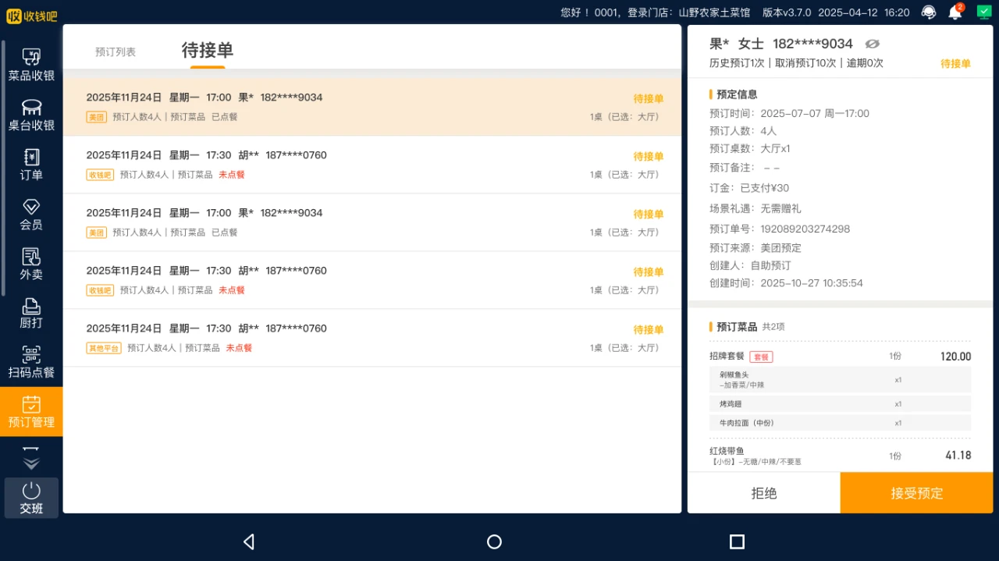Click 接受预定 to accept the reservation
The image size is (999, 561).
click(916, 493)
